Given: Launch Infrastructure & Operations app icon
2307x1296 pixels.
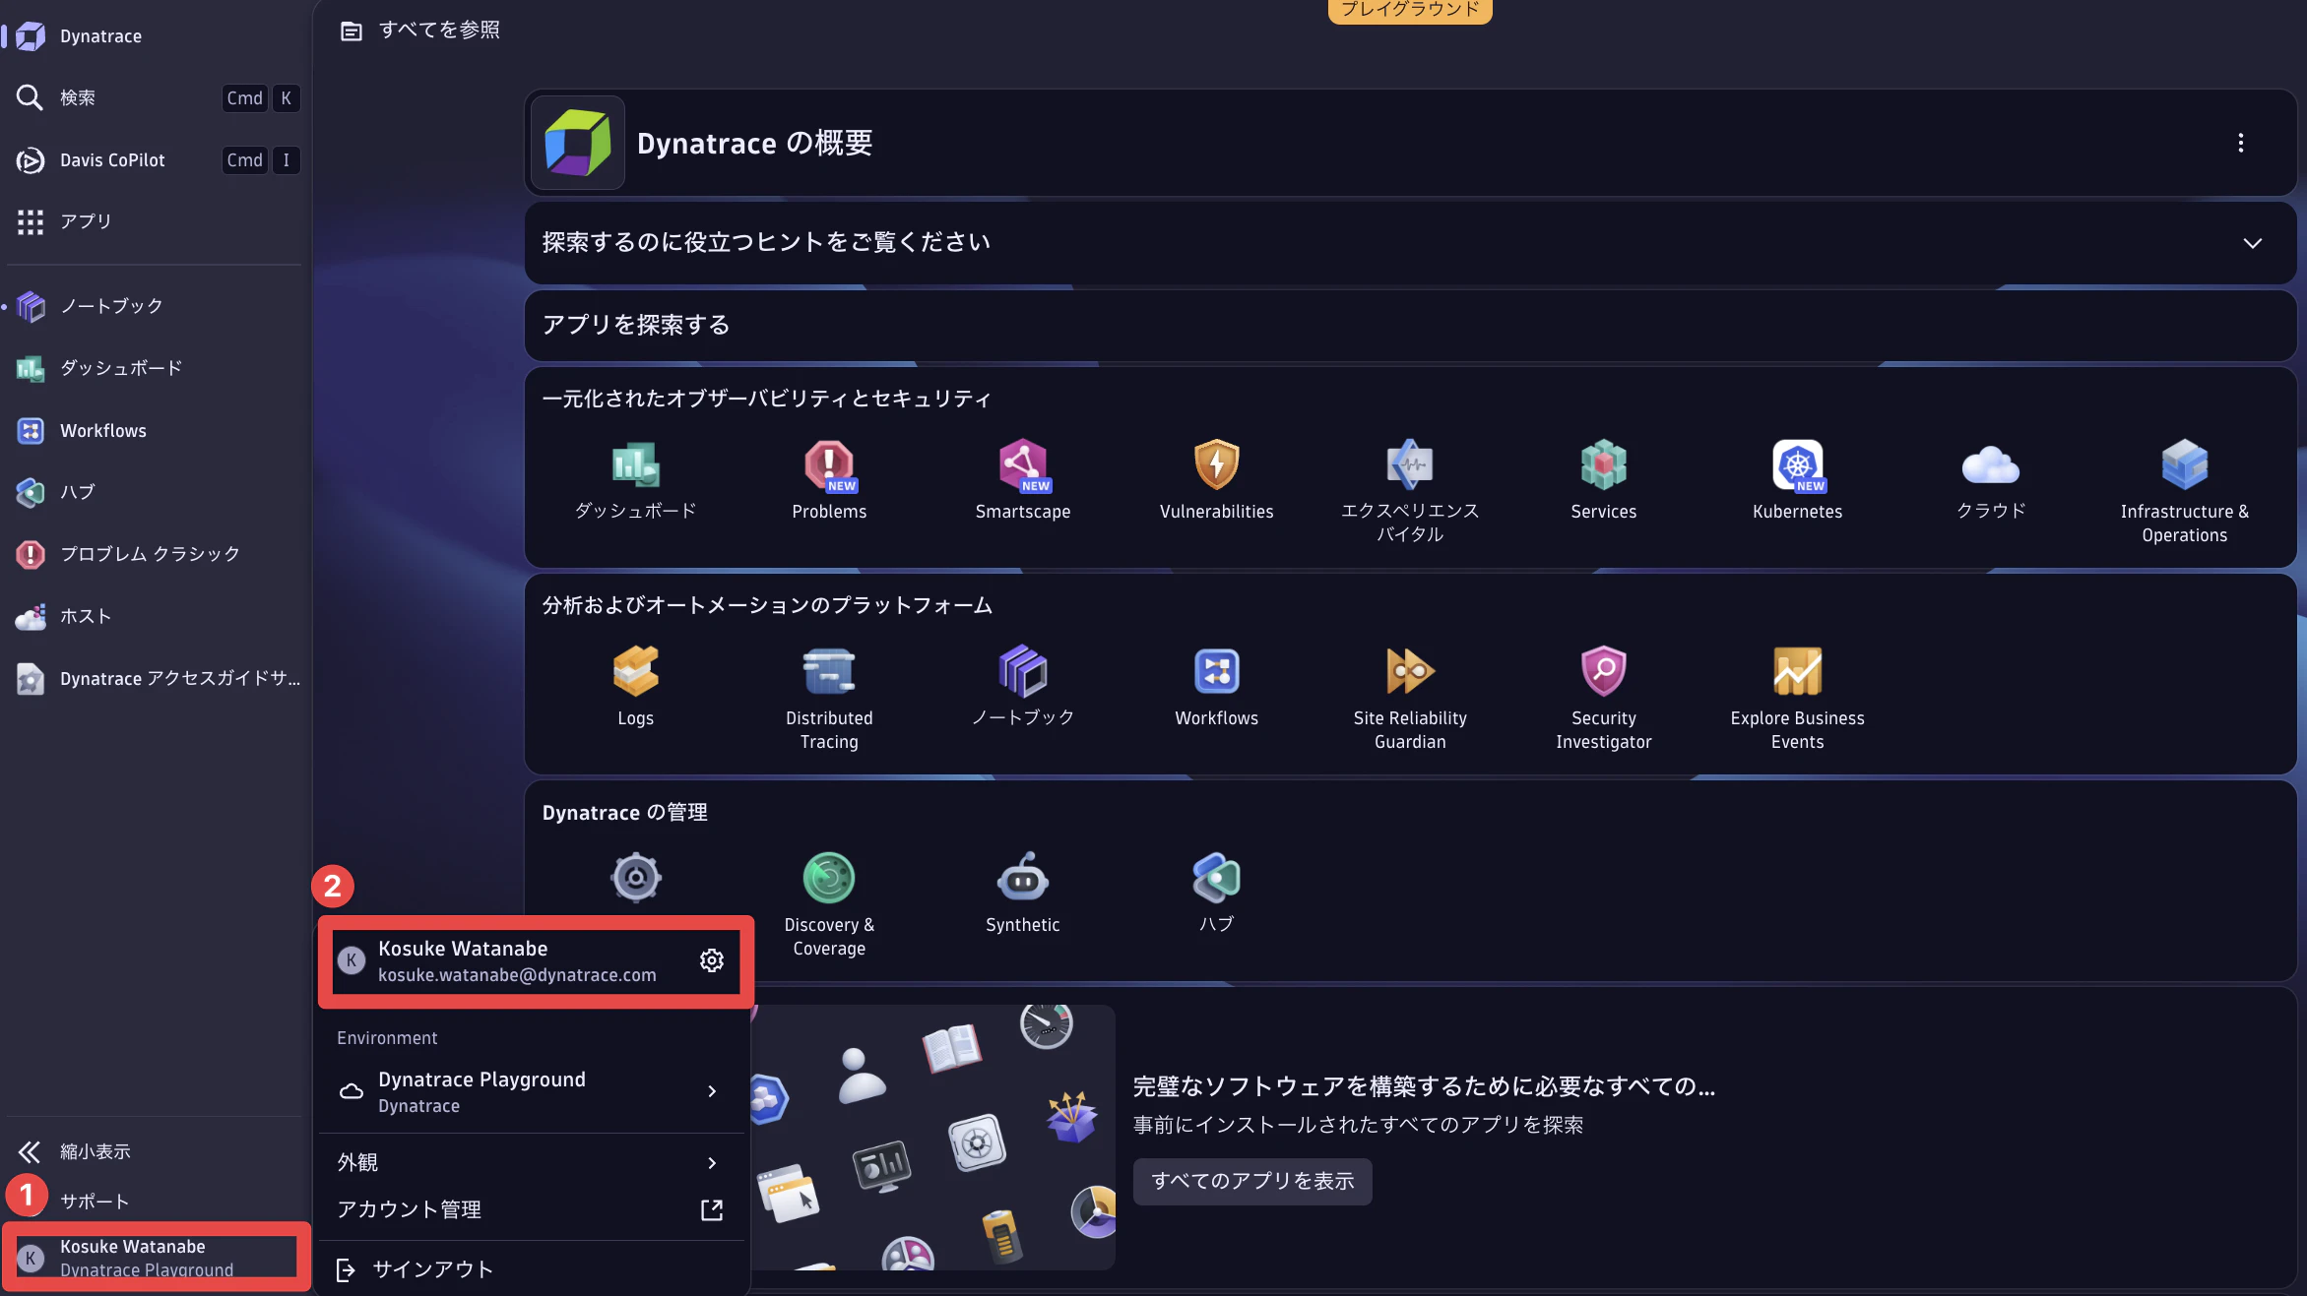Looking at the screenshot, I should [x=2184, y=464].
